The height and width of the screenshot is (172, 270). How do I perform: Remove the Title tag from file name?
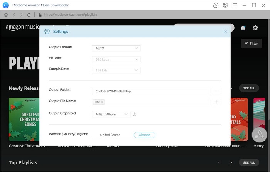click(x=102, y=102)
